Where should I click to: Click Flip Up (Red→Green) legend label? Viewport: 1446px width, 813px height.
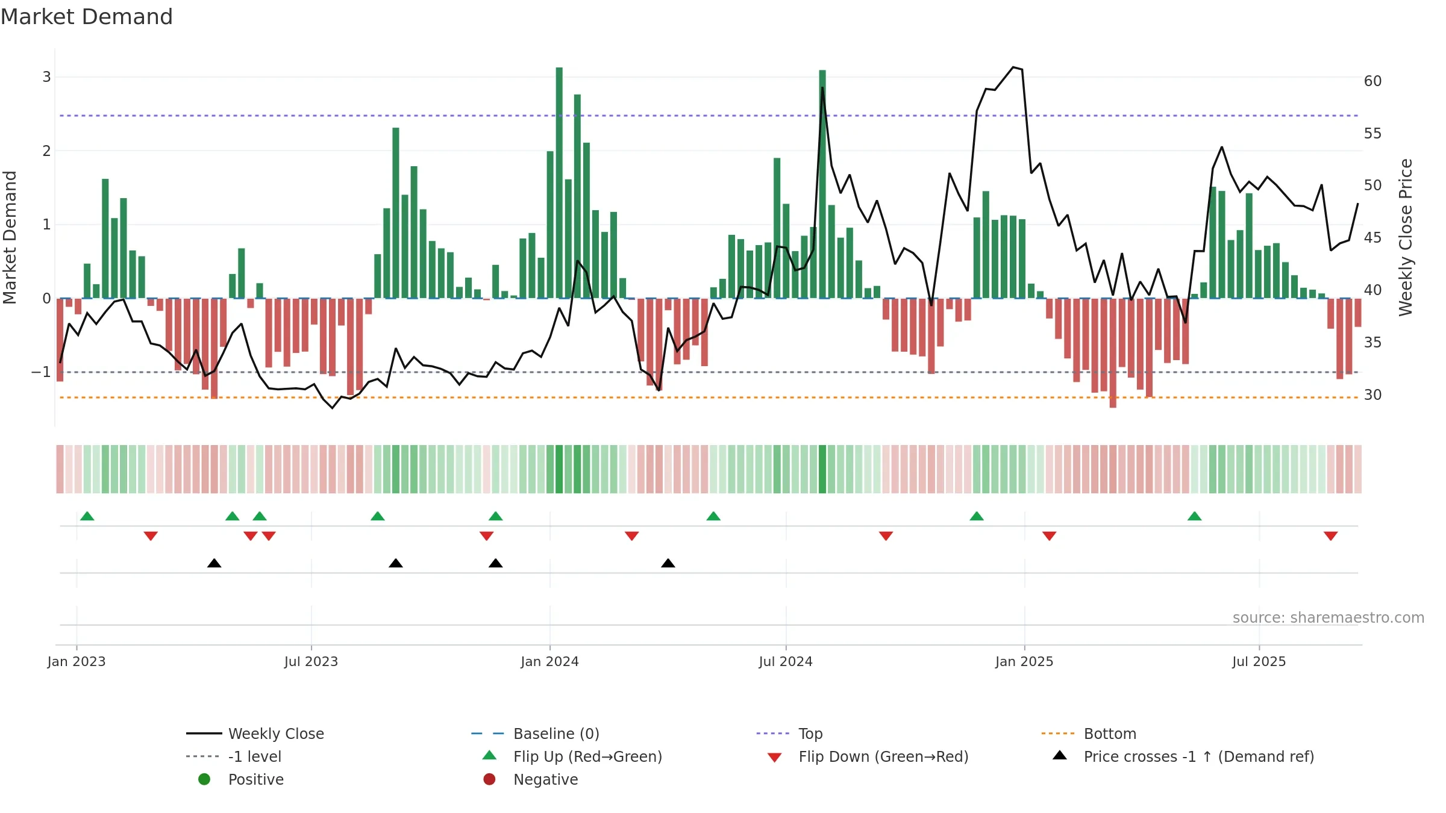tap(587, 756)
